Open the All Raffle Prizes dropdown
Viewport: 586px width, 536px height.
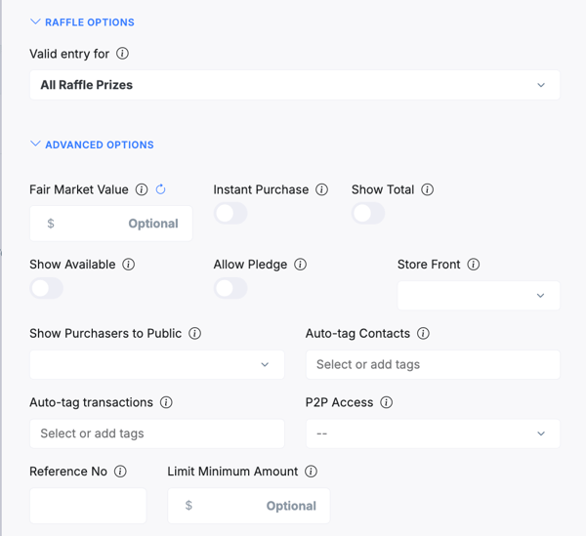coord(294,85)
